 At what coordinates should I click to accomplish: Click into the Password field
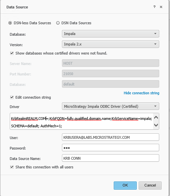pos(110,148)
